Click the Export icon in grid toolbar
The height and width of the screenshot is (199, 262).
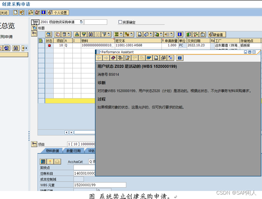tap(157, 34)
